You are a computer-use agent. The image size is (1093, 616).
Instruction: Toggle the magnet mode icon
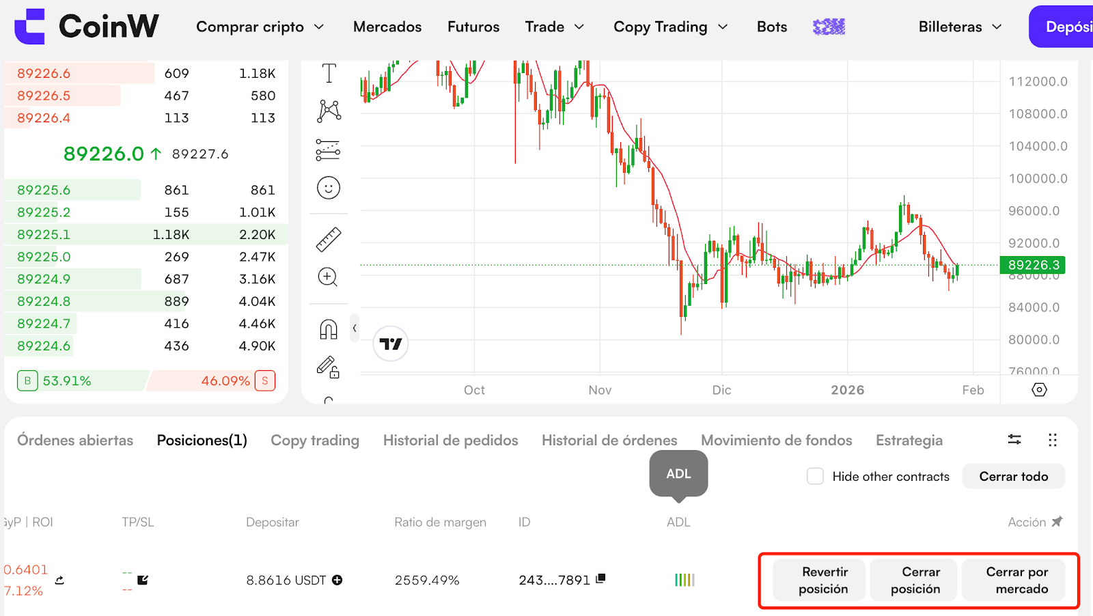329,330
